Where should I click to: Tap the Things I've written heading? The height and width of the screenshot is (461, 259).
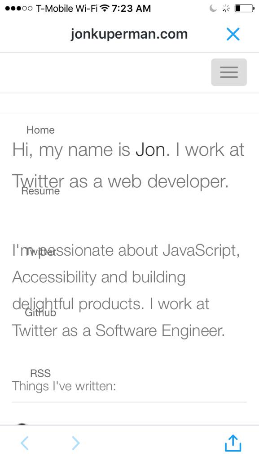click(x=64, y=386)
